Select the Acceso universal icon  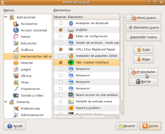16,30
